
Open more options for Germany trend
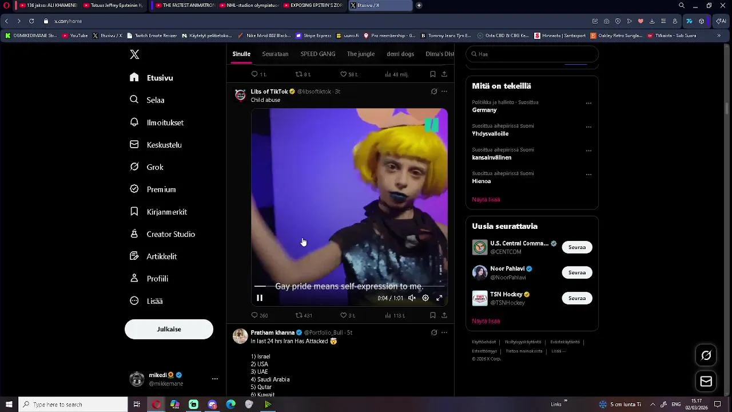[x=588, y=104]
